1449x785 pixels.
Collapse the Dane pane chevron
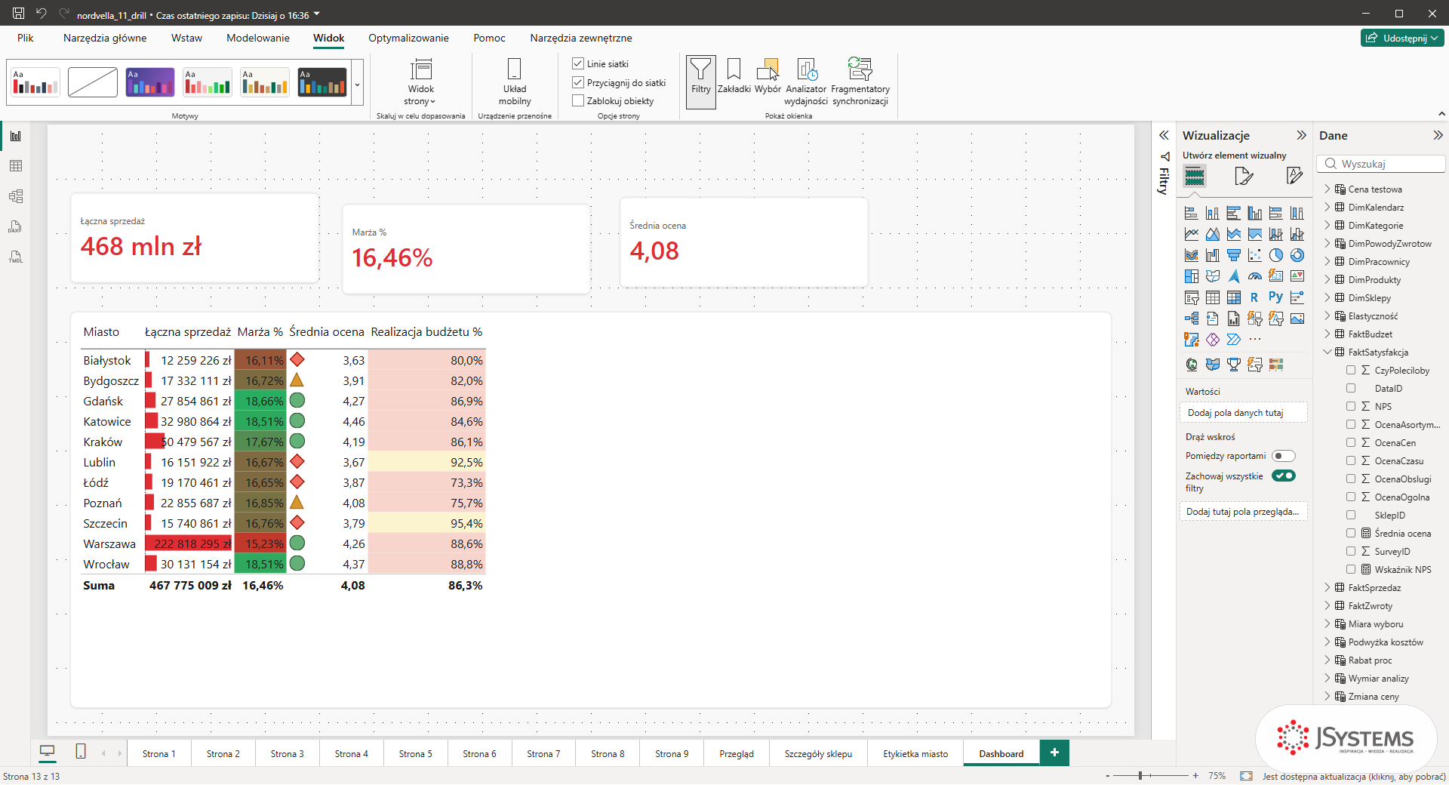point(1438,135)
